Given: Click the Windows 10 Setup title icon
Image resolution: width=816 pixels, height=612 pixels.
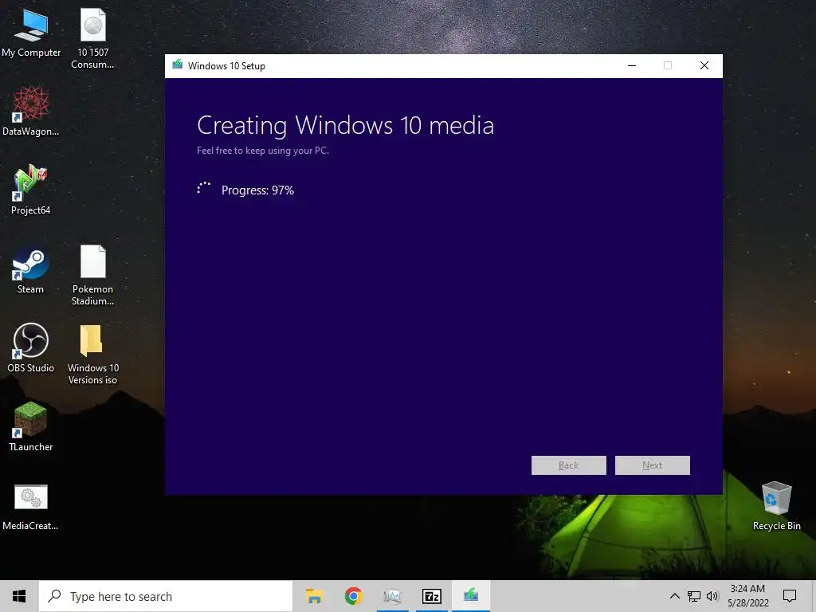Looking at the screenshot, I should click(178, 65).
